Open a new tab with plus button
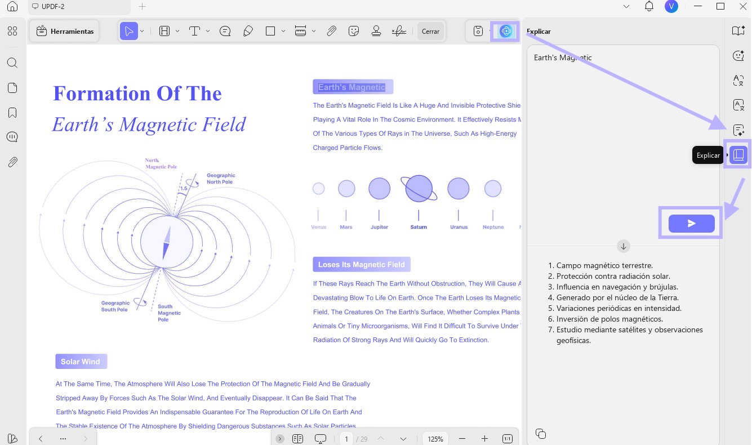The image size is (752, 445). [x=143, y=7]
